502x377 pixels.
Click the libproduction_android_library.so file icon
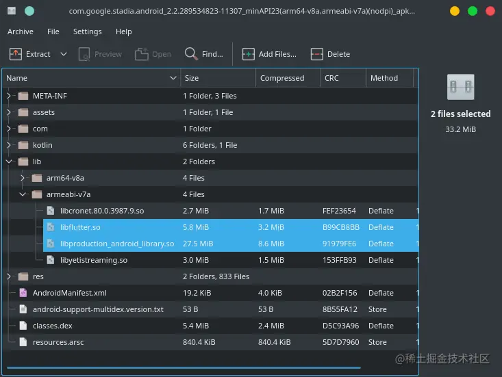coord(51,244)
